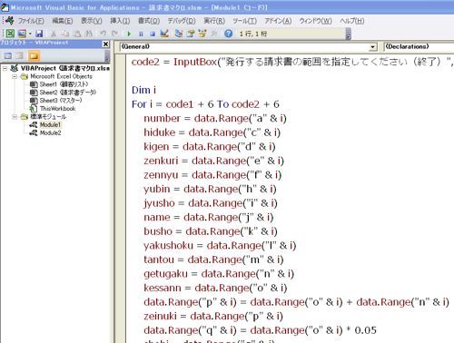Open the Project Explorer toolbar icon
Viewport: 454px width, 343px height.
[x=179, y=34]
